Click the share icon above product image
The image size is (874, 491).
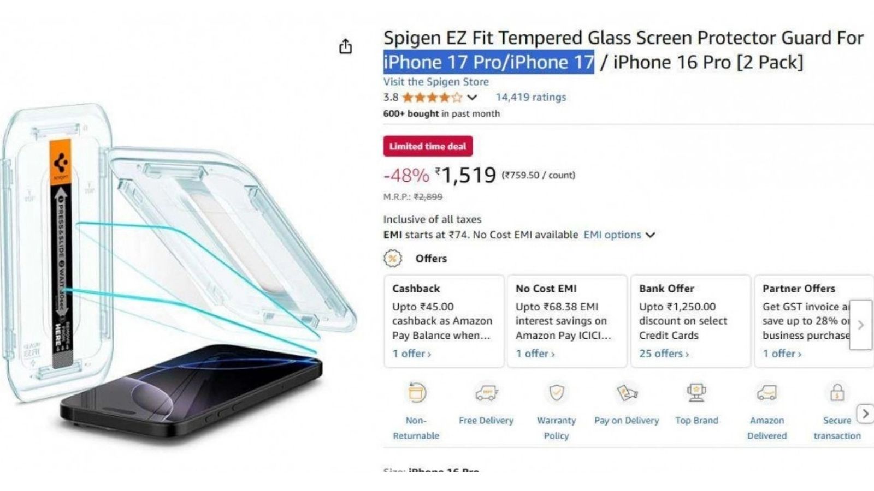coord(345,47)
